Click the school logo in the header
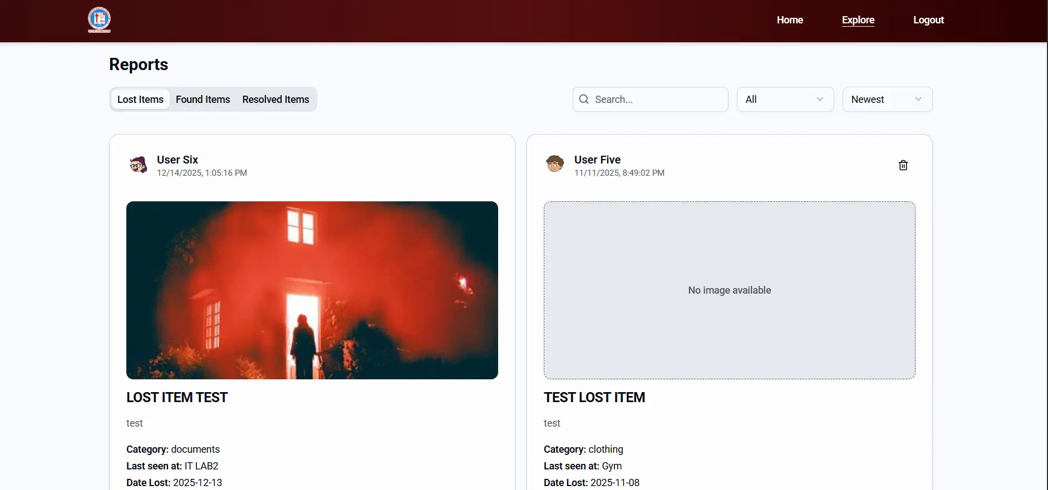 (99, 19)
